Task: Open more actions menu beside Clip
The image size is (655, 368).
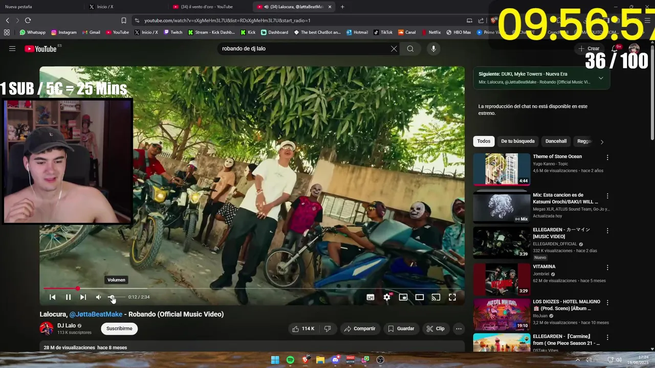Action: pos(459,329)
